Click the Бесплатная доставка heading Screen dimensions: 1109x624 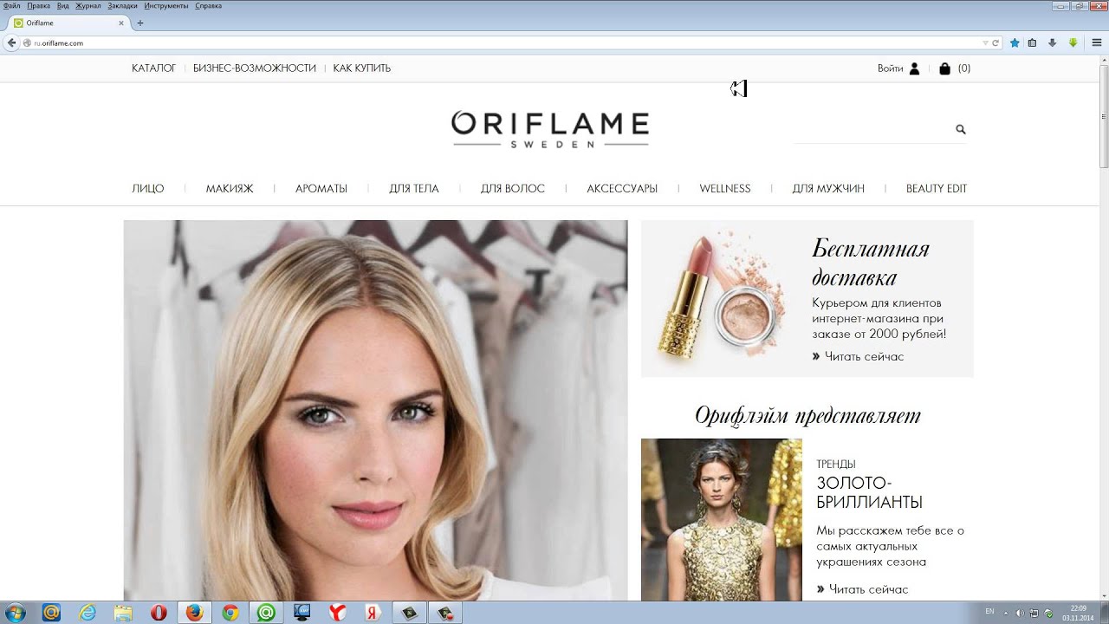[x=871, y=263]
